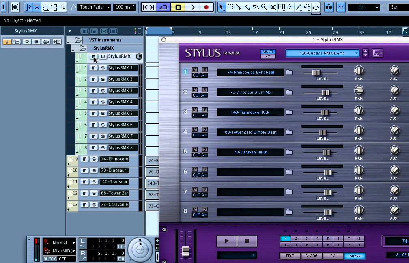This screenshot has width=409, height=263.
Task: Go to next marker transport button
Action: (153, 7)
